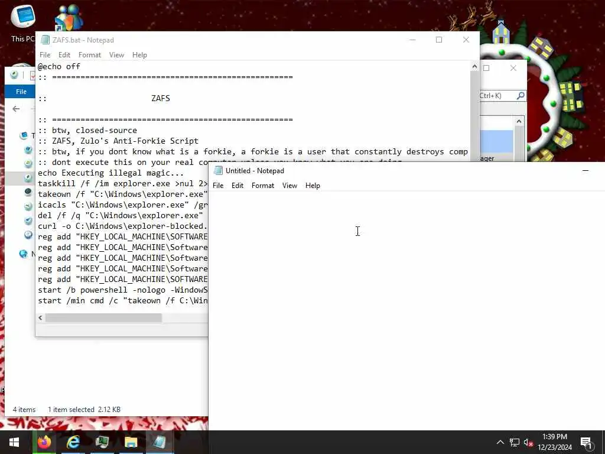Open Help menu in ZAFS.bat Notepad
Image resolution: width=605 pixels, height=454 pixels.
(x=139, y=55)
